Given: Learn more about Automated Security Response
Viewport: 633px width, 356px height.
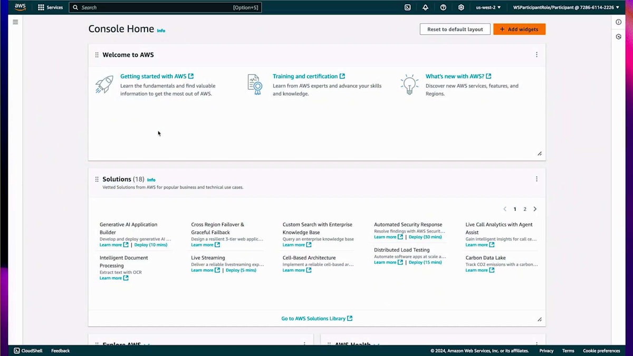Looking at the screenshot, I should (x=388, y=237).
